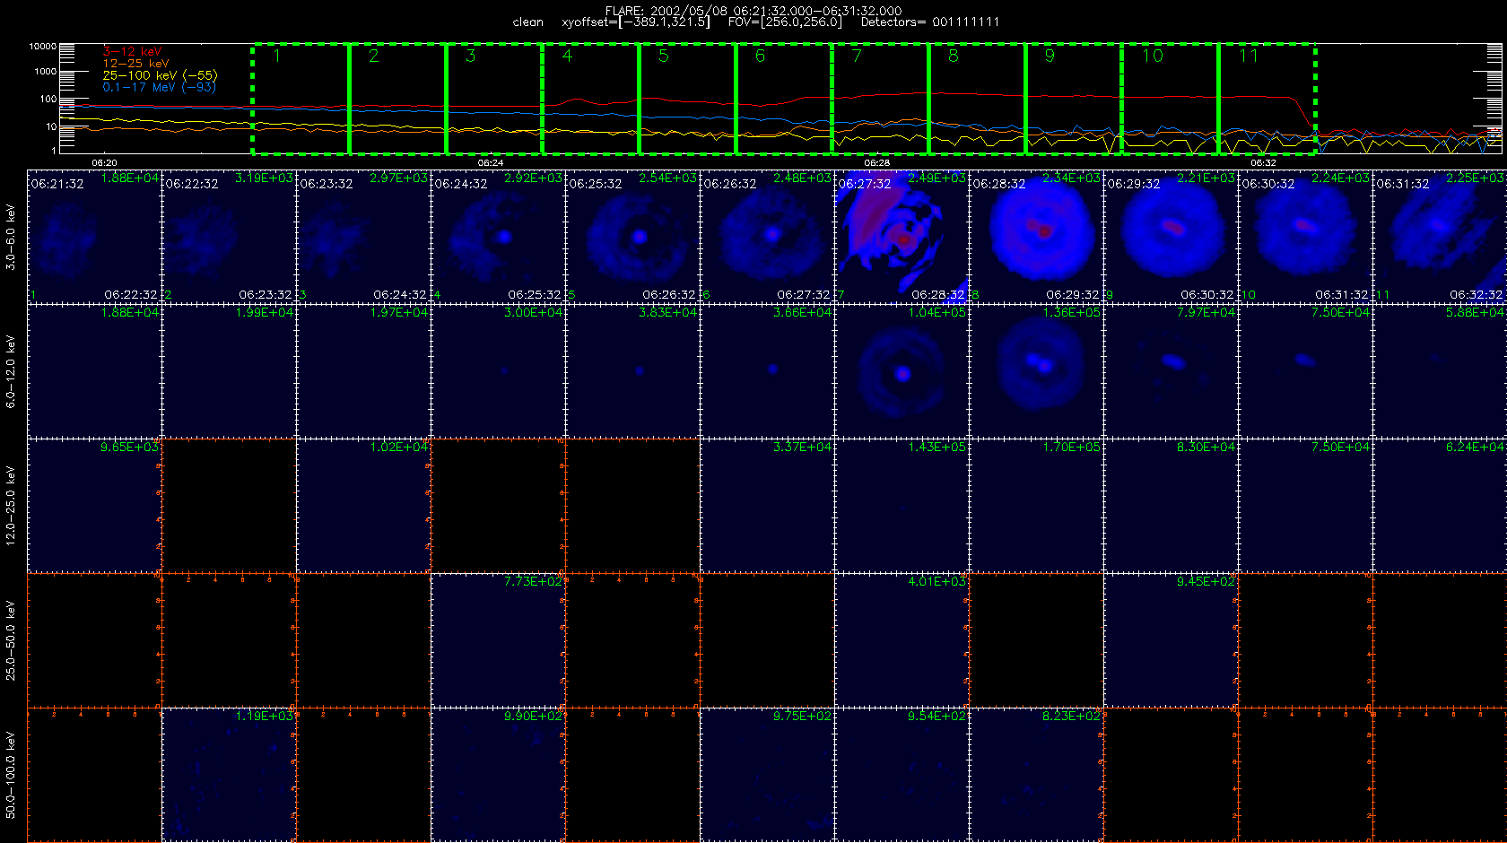The width and height of the screenshot is (1507, 843).
Task: Open the 06:30:32 image at 3.0-6.0 keV
Action: point(1305,237)
